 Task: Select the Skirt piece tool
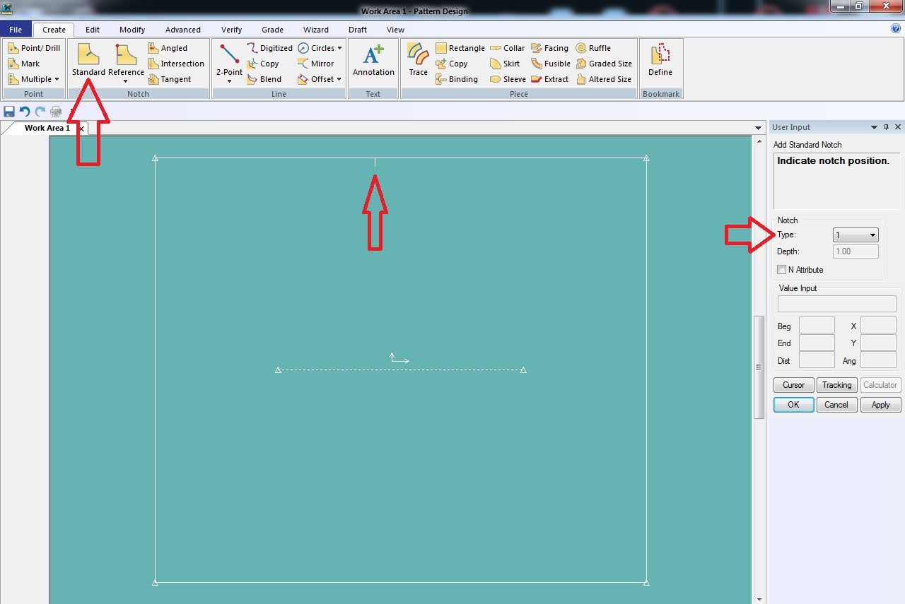coord(505,64)
